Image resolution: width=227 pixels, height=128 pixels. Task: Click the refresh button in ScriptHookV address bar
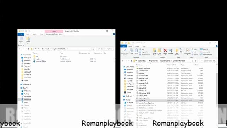coord(93,49)
